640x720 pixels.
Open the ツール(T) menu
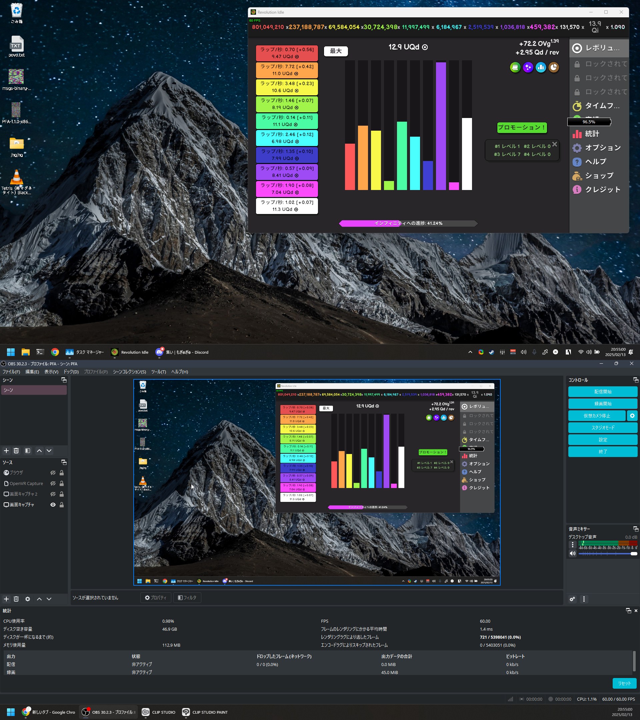pyautogui.click(x=159, y=372)
